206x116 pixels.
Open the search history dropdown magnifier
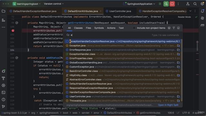pos(68,35)
